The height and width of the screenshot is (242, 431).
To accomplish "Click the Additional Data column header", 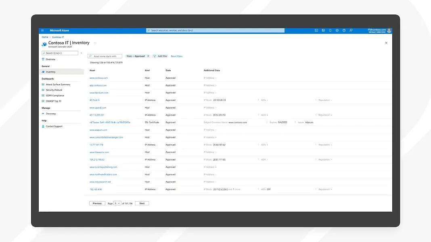I will (x=211, y=71).
